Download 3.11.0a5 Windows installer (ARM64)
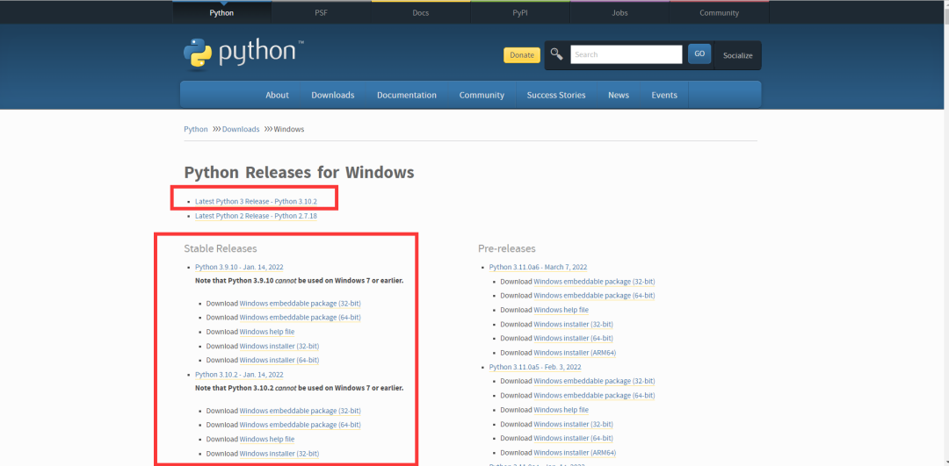The image size is (949, 466). pos(575,453)
